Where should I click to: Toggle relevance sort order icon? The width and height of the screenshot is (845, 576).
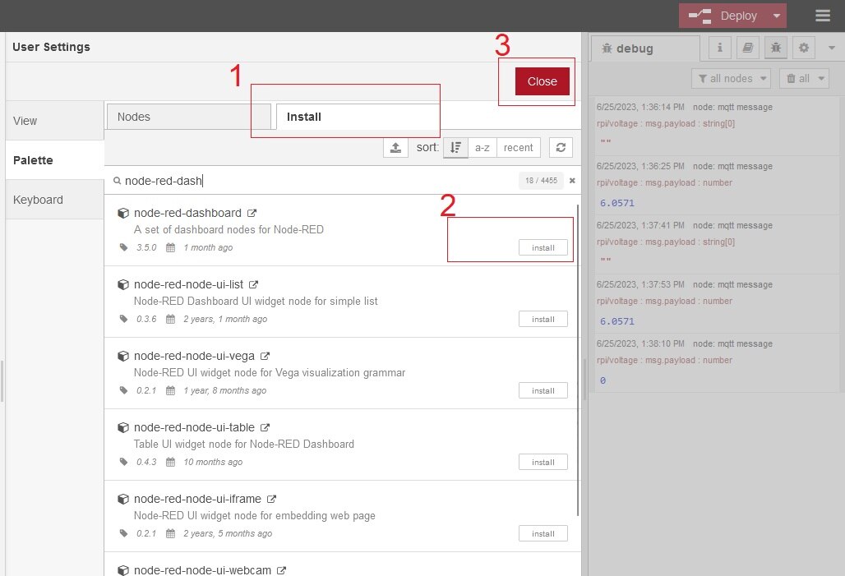455,148
